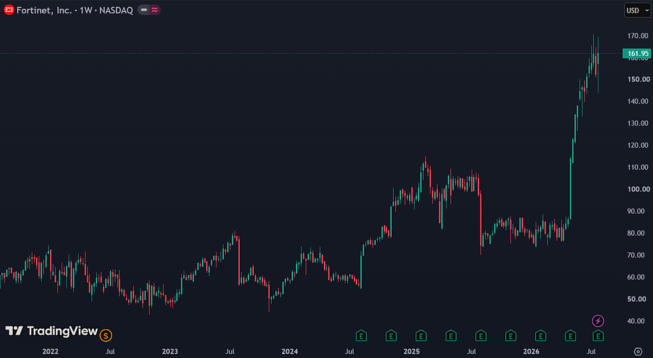The image size is (653, 358).
Task: Click the 2026 time axis label
Action: coord(531,352)
